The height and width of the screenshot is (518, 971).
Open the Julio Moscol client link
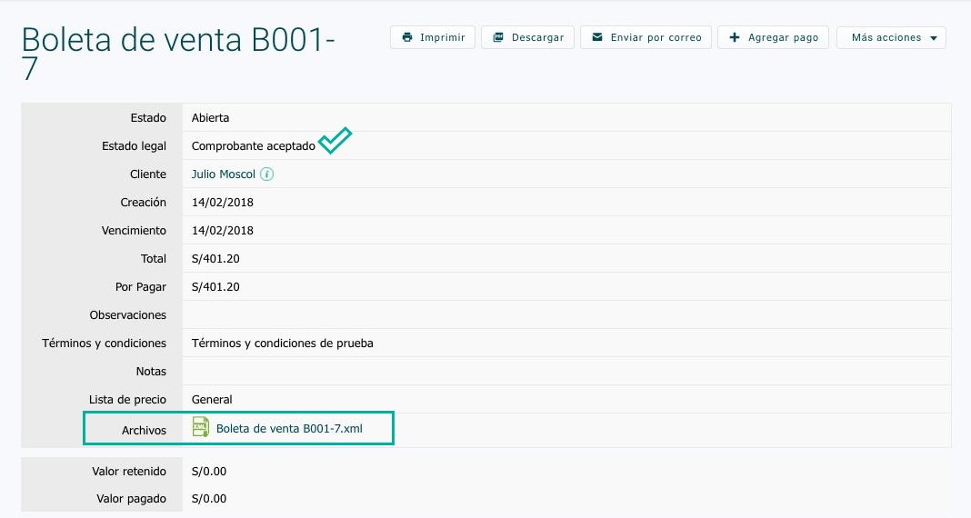click(223, 174)
